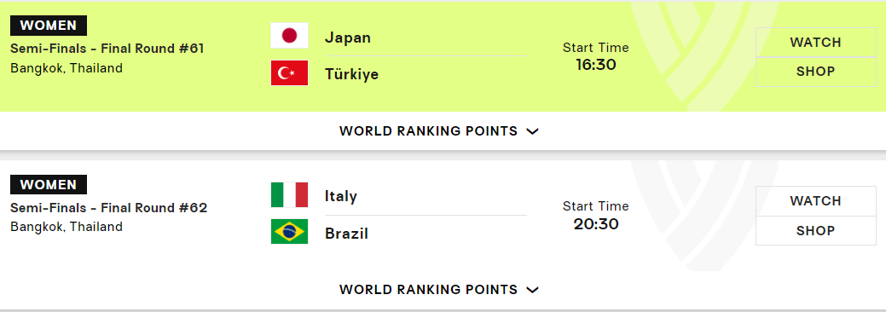886x312 pixels.
Task: Expand World Ranking Points for Italy match
Action: point(439,290)
